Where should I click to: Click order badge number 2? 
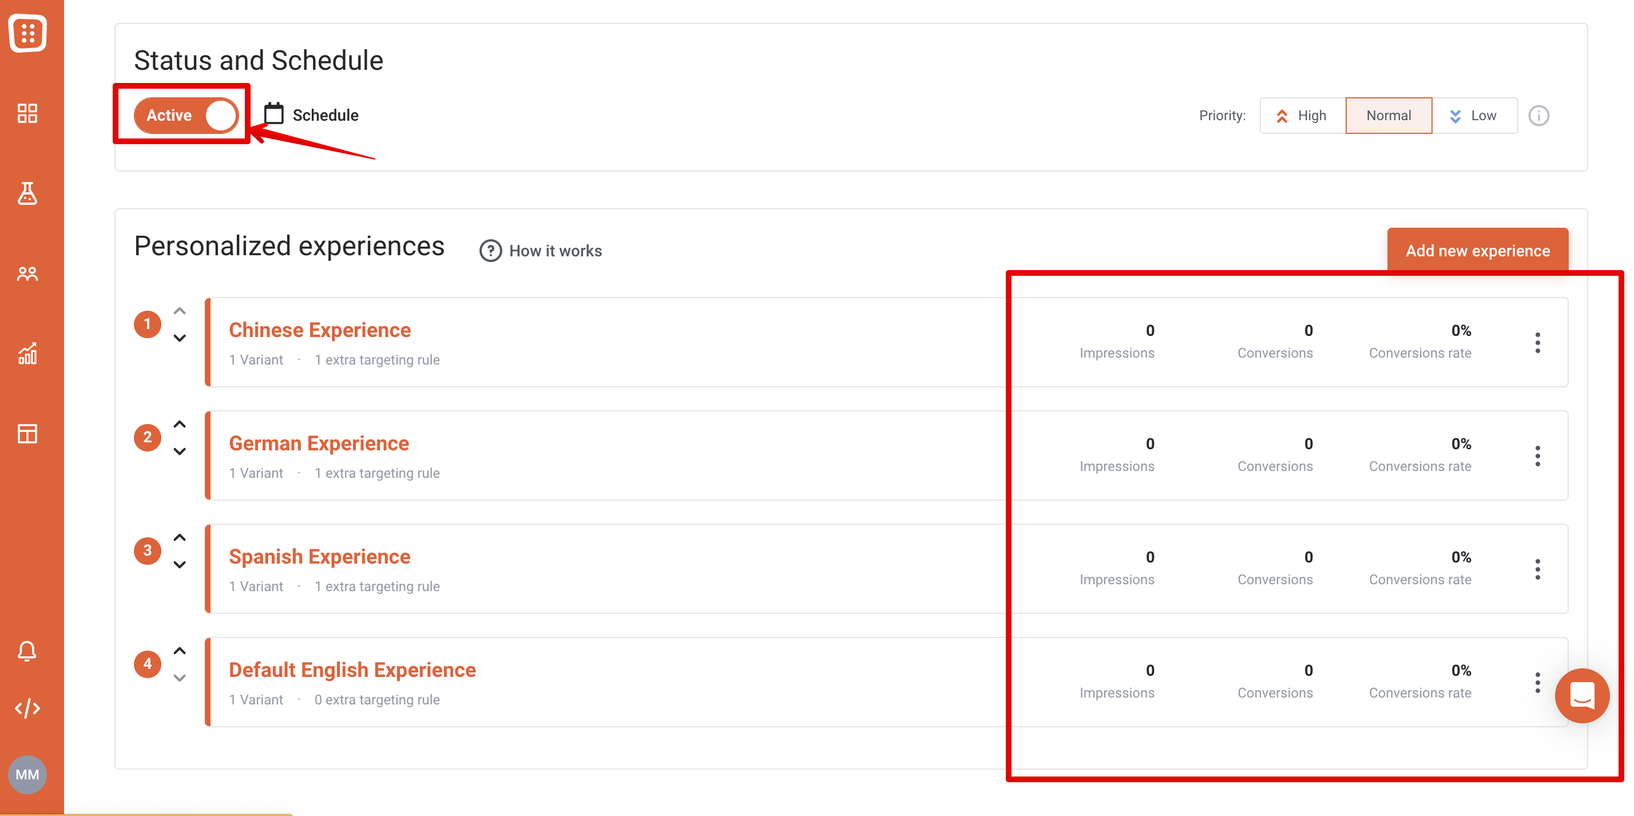[x=147, y=438]
